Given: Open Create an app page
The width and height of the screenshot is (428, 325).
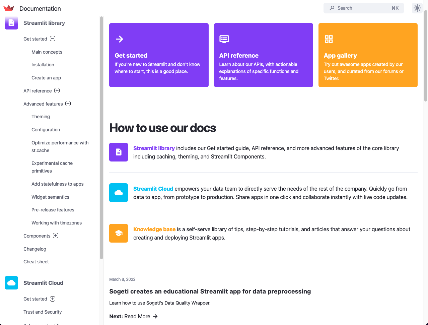Looking at the screenshot, I should tap(46, 78).
